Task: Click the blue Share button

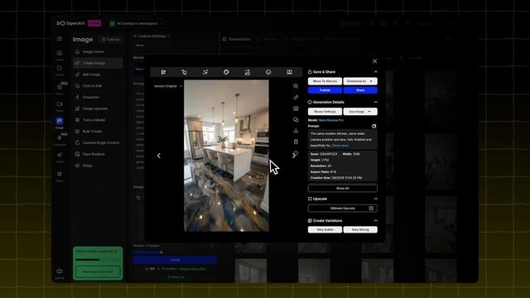Action: 360,90
